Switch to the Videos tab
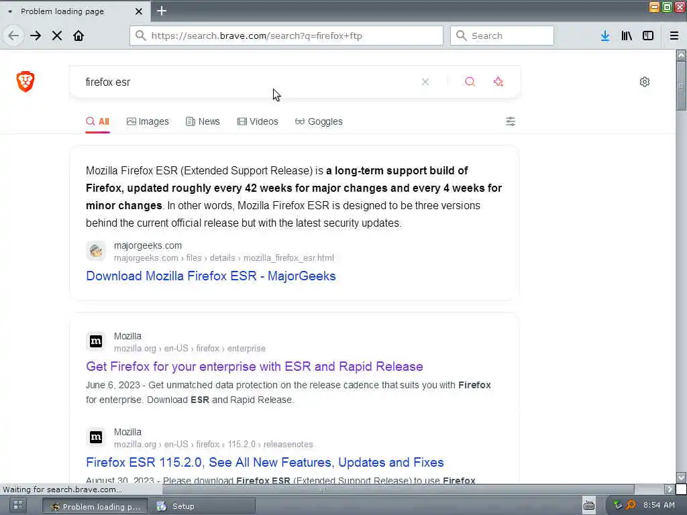Screen dimensions: 687x515 click(x=258, y=121)
